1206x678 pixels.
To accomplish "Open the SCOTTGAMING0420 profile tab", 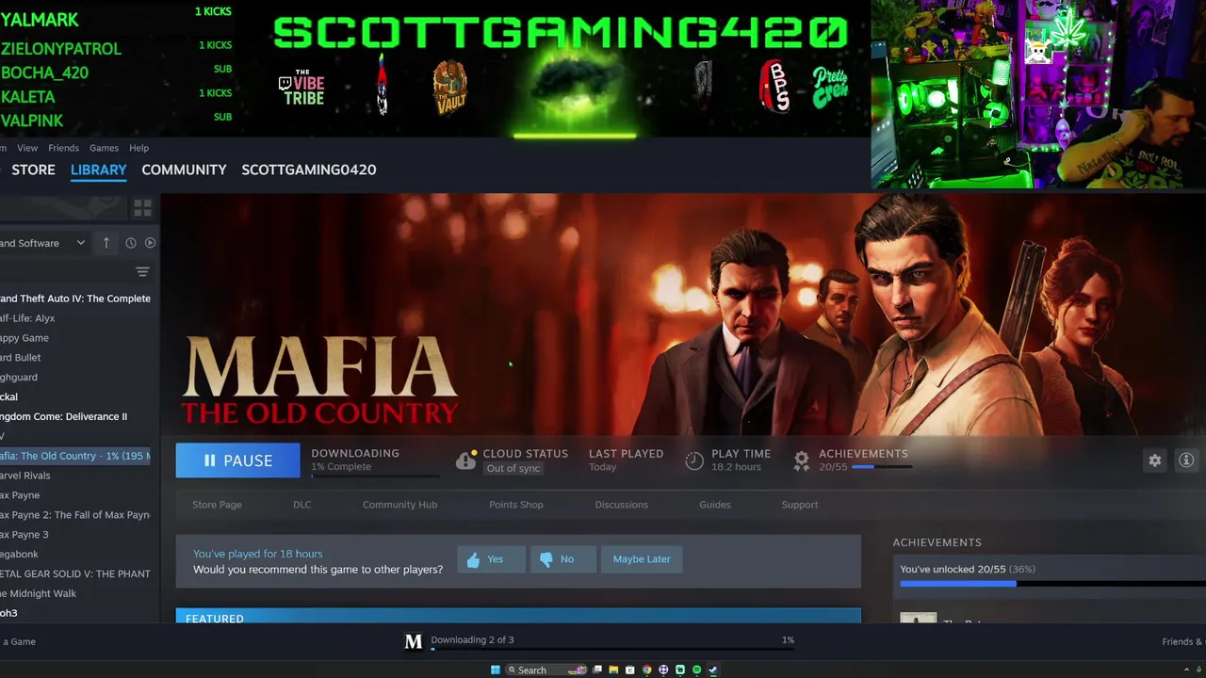I will coord(308,169).
